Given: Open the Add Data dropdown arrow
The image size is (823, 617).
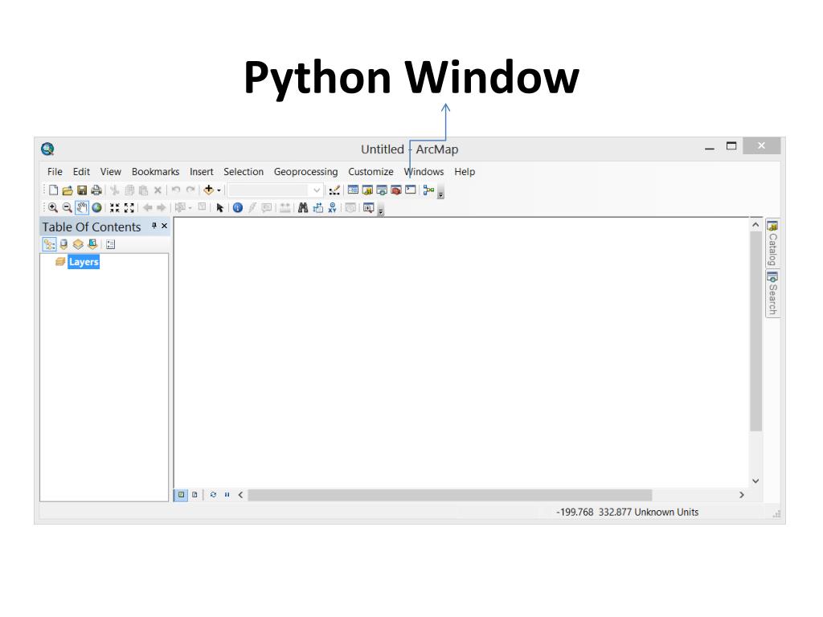Looking at the screenshot, I should tap(219, 190).
